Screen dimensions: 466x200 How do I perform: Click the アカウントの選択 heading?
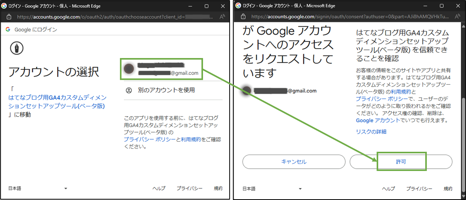click(54, 72)
